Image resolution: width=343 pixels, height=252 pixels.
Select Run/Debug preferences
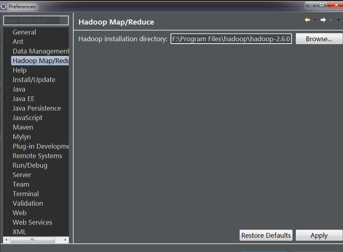click(x=30, y=165)
